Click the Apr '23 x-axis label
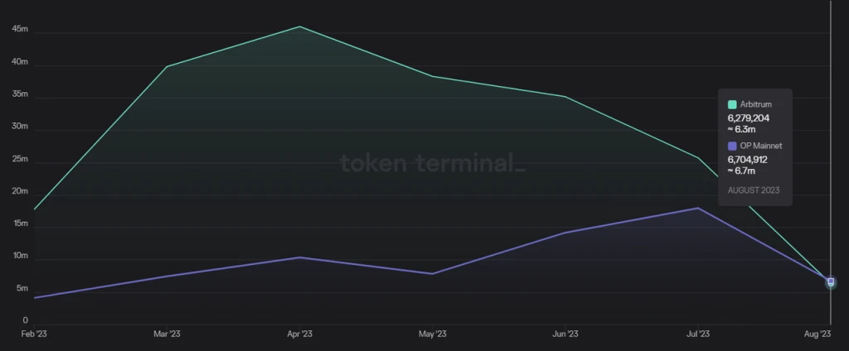The height and width of the screenshot is (351, 849). tap(299, 334)
